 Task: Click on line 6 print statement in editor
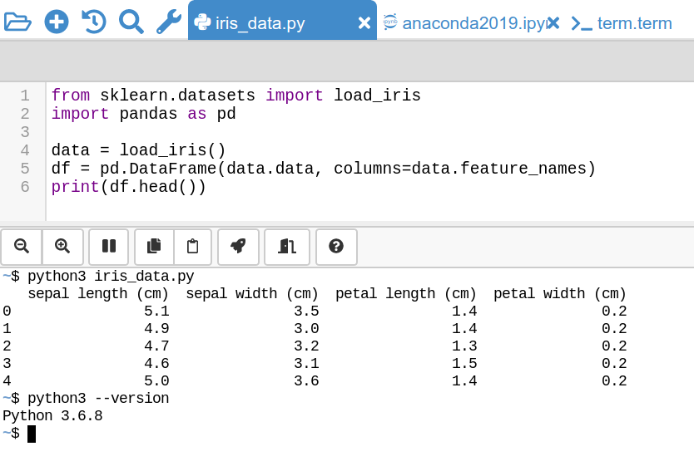click(x=128, y=187)
